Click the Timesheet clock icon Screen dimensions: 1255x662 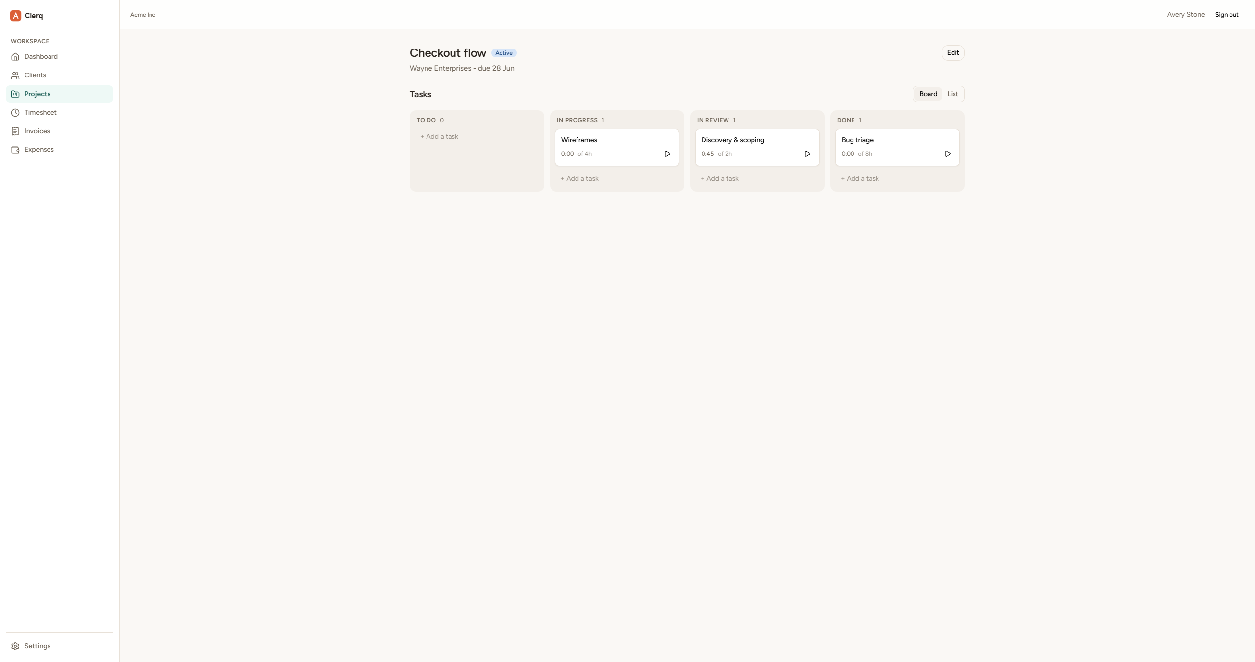(x=15, y=113)
